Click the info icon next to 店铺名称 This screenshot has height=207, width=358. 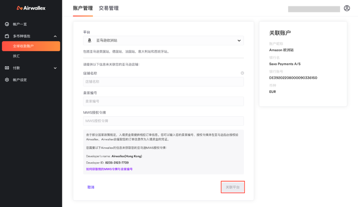[242, 73]
